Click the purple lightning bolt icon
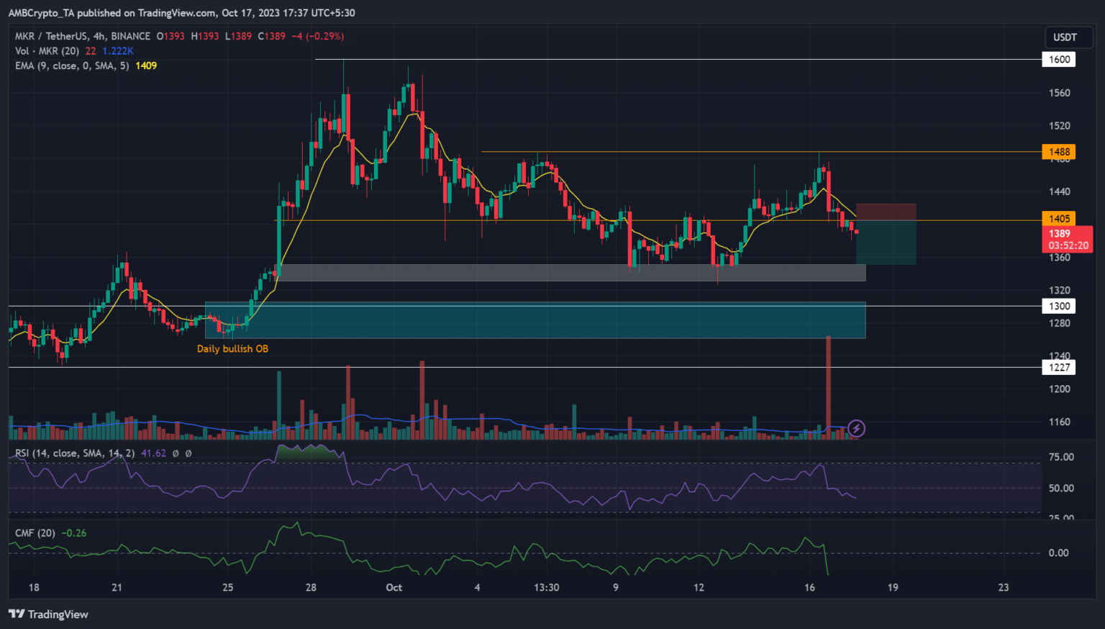Screen dimensions: 1105x629 (856, 429)
